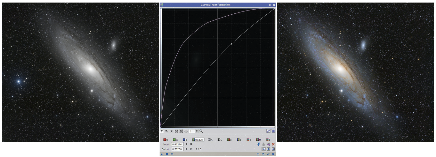Click the store curve blue up-arrow icon

pyautogui.click(x=259, y=144)
